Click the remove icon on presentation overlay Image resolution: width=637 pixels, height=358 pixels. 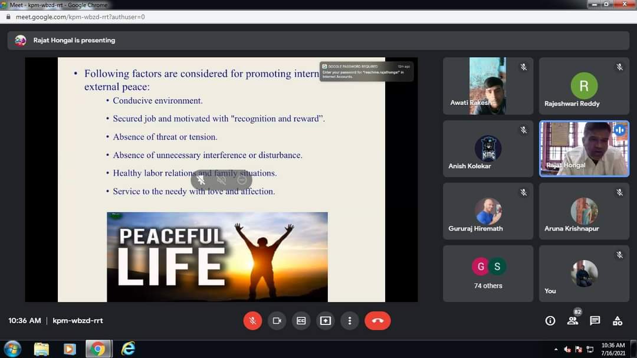coord(241,180)
